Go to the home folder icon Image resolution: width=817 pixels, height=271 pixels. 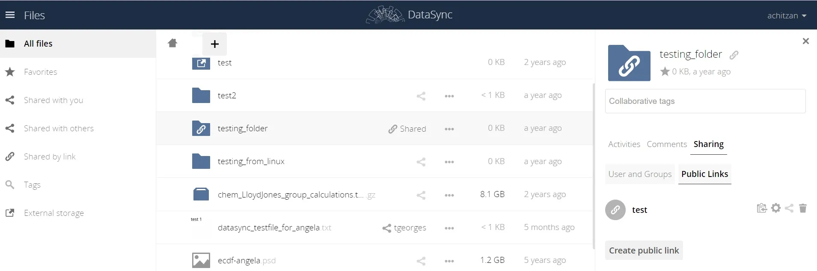click(172, 43)
